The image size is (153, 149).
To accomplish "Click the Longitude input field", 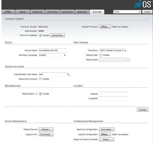I will (x=113, y=99).
